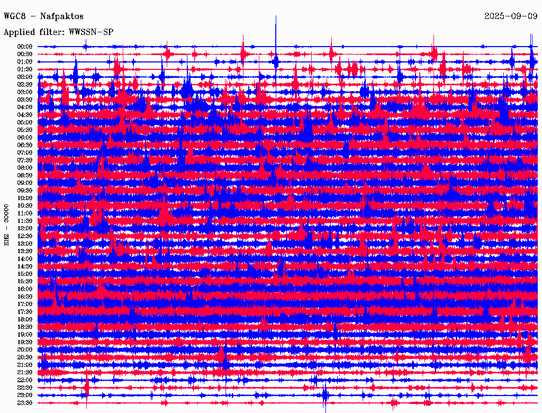Select the 20:00 time label
The image size is (542, 413).
pyautogui.click(x=25, y=349)
